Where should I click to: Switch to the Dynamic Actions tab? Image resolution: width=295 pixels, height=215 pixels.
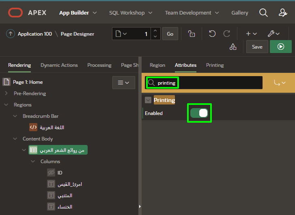pos(59,65)
